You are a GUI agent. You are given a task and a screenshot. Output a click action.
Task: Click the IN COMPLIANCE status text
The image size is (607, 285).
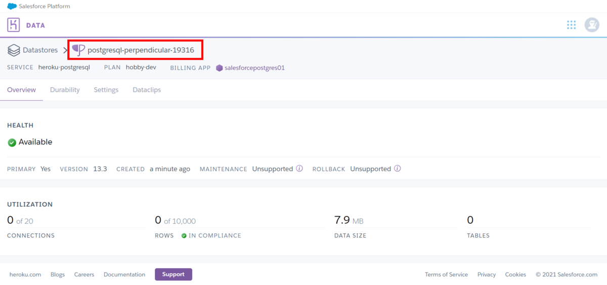tap(215, 236)
